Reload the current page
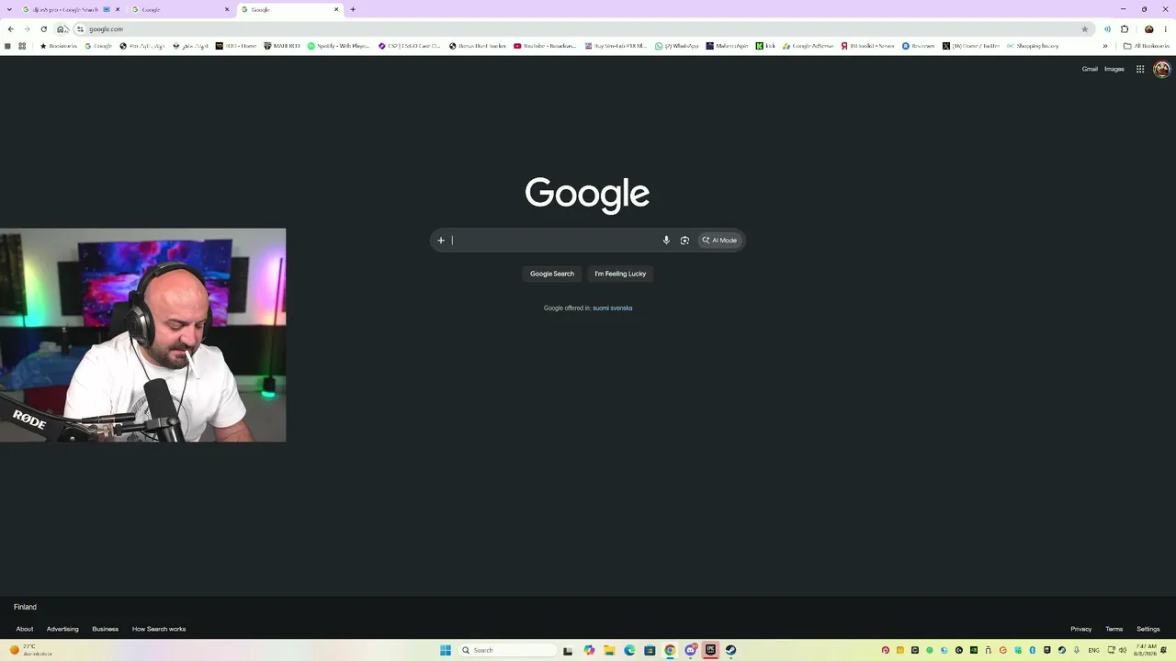The height and width of the screenshot is (661, 1176). click(x=43, y=29)
